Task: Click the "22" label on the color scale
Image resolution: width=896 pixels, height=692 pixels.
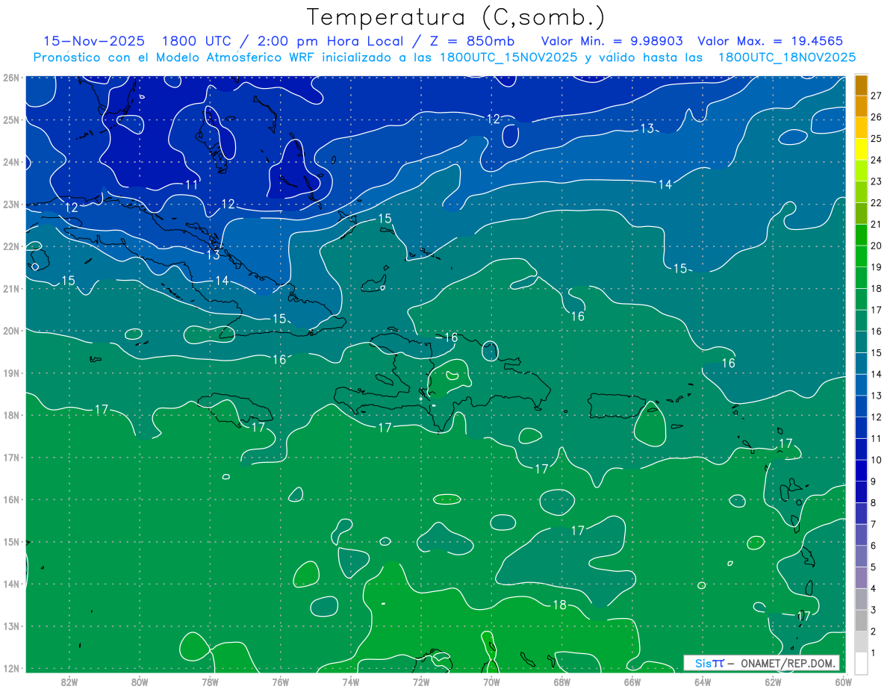Action: [877, 202]
